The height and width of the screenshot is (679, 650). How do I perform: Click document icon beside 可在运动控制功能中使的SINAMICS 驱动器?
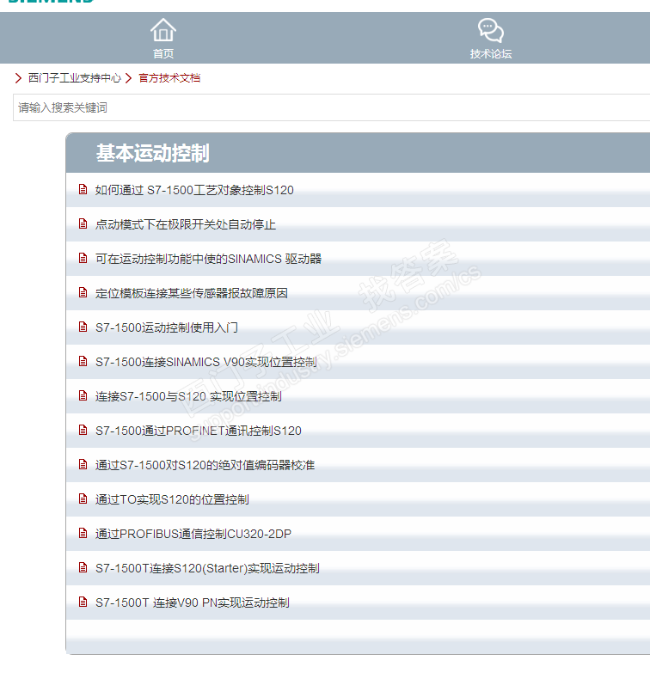83,258
